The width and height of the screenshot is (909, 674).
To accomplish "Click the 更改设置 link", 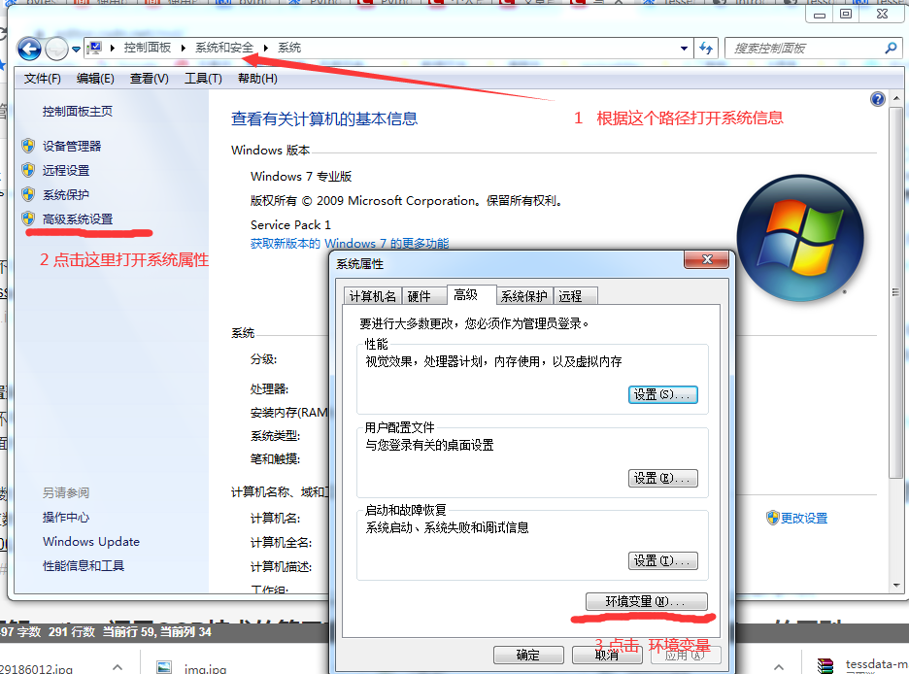I will click(x=804, y=518).
